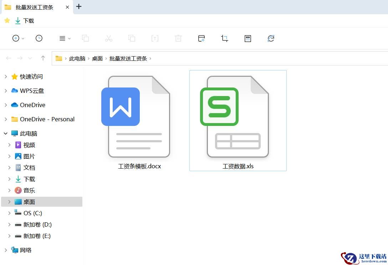This screenshot has height=265, width=388.
Task: Open the view layout list icon
Action: click(62, 38)
